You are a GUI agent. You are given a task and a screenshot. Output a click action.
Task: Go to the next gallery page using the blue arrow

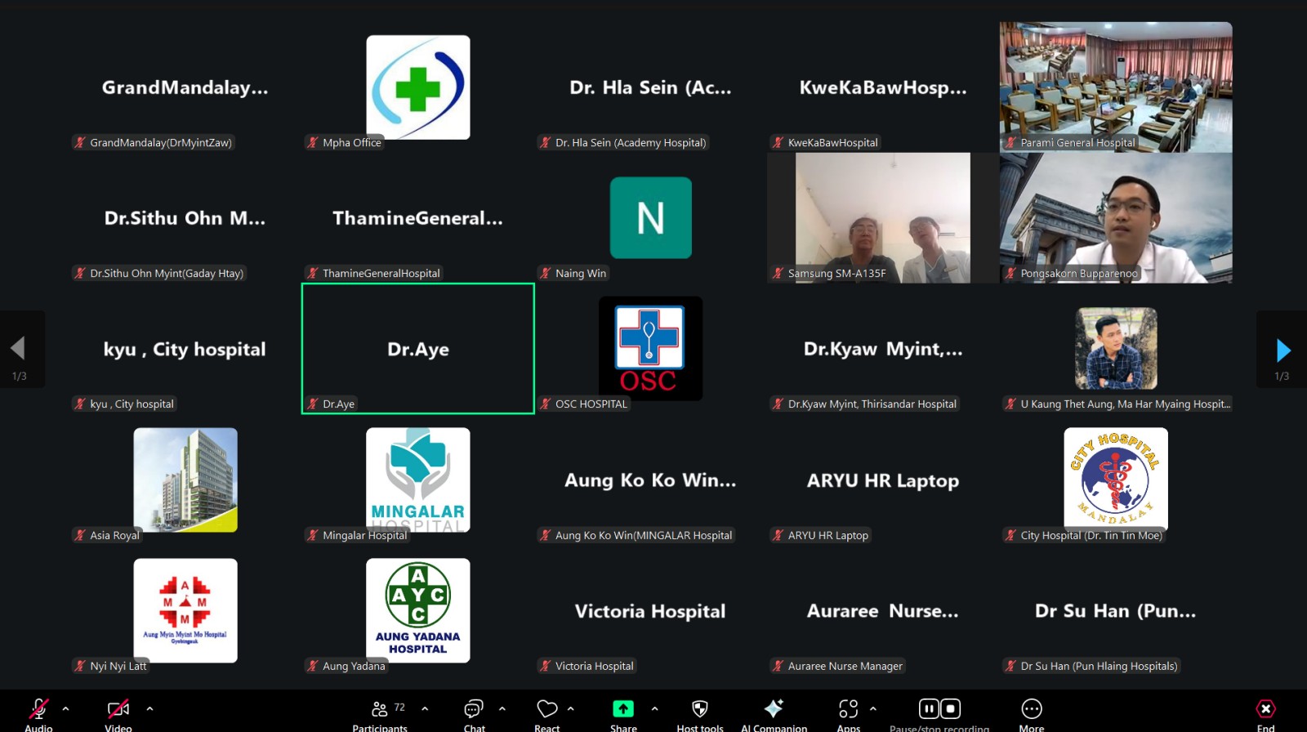pos(1282,350)
